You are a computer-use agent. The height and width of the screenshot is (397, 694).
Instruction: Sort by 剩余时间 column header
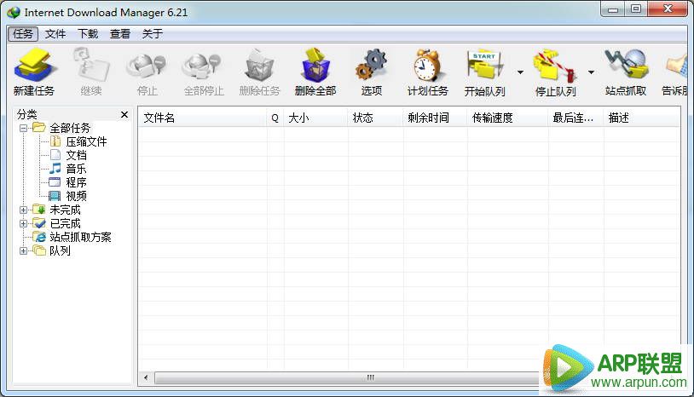[x=436, y=118]
